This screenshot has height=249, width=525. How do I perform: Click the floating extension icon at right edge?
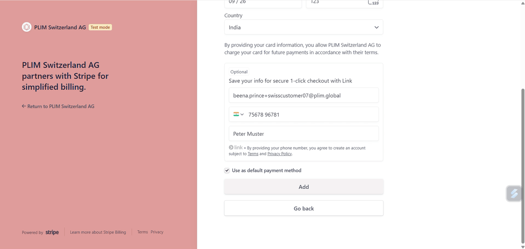[514, 194]
